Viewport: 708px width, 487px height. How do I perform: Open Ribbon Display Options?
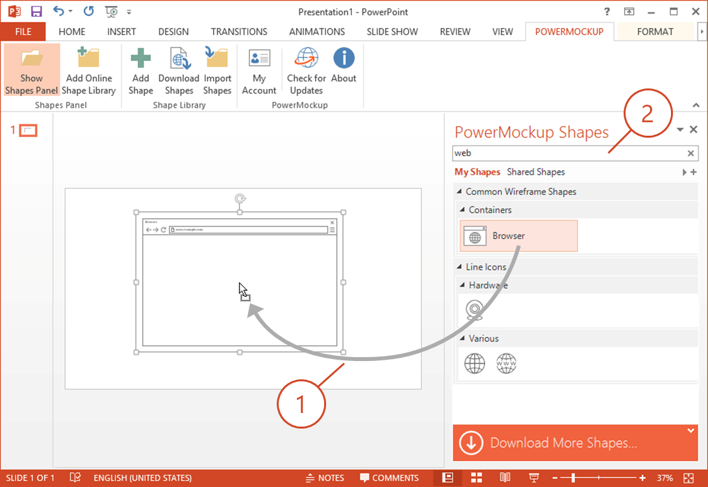pos(629,12)
